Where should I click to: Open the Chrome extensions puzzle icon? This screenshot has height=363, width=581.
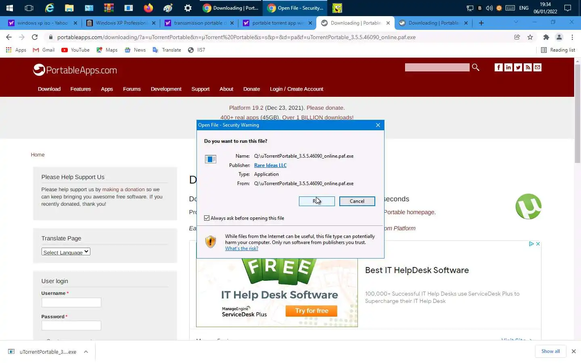[x=546, y=37]
